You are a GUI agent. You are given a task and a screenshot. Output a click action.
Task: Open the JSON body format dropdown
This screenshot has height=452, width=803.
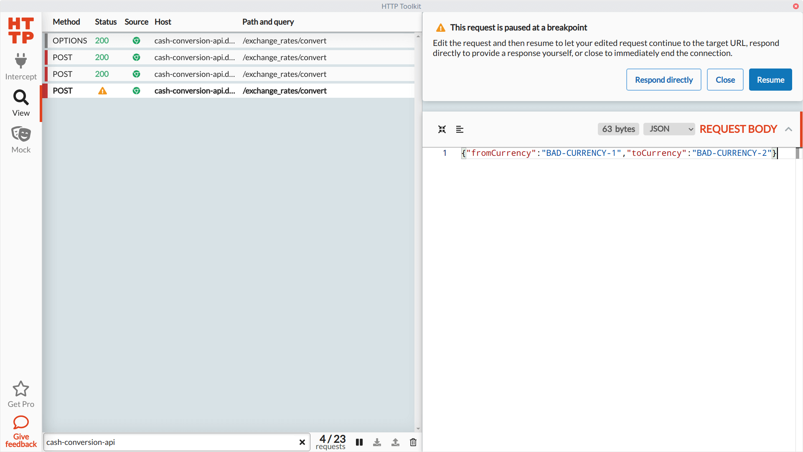pyautogui.click(x=669, y=129)
